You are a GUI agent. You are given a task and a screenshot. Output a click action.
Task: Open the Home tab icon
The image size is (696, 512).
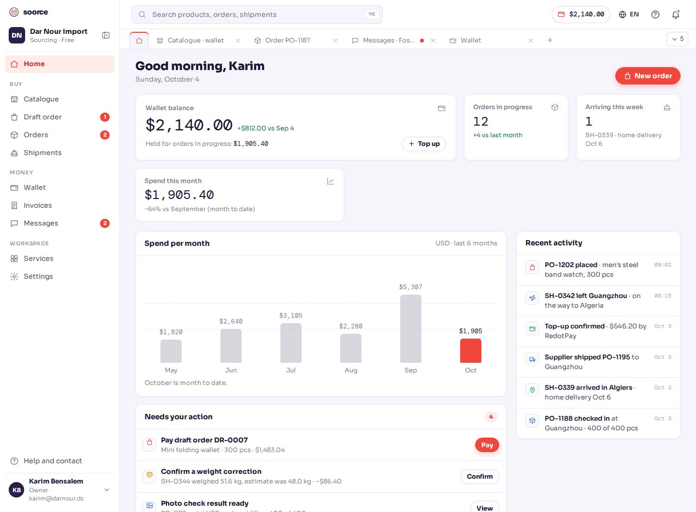click(139, 41)
